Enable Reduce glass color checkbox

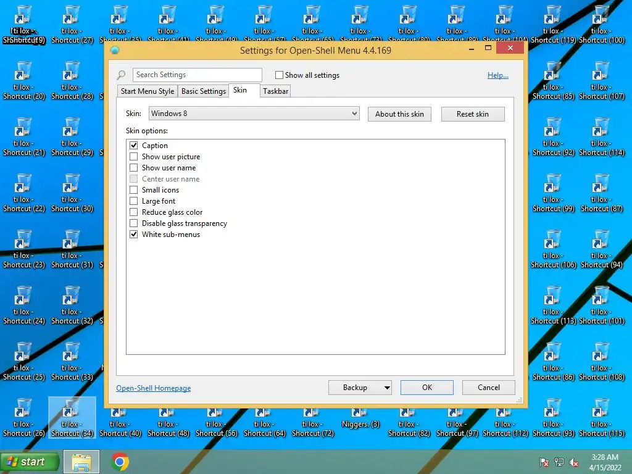click(133, 212)
